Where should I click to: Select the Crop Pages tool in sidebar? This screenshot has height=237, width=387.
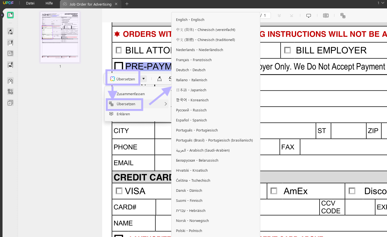10,92
